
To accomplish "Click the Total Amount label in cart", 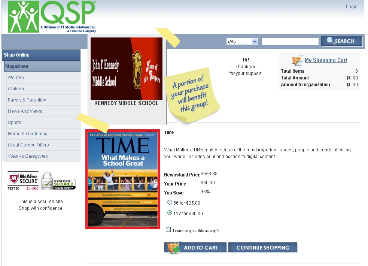I will 295,78.
